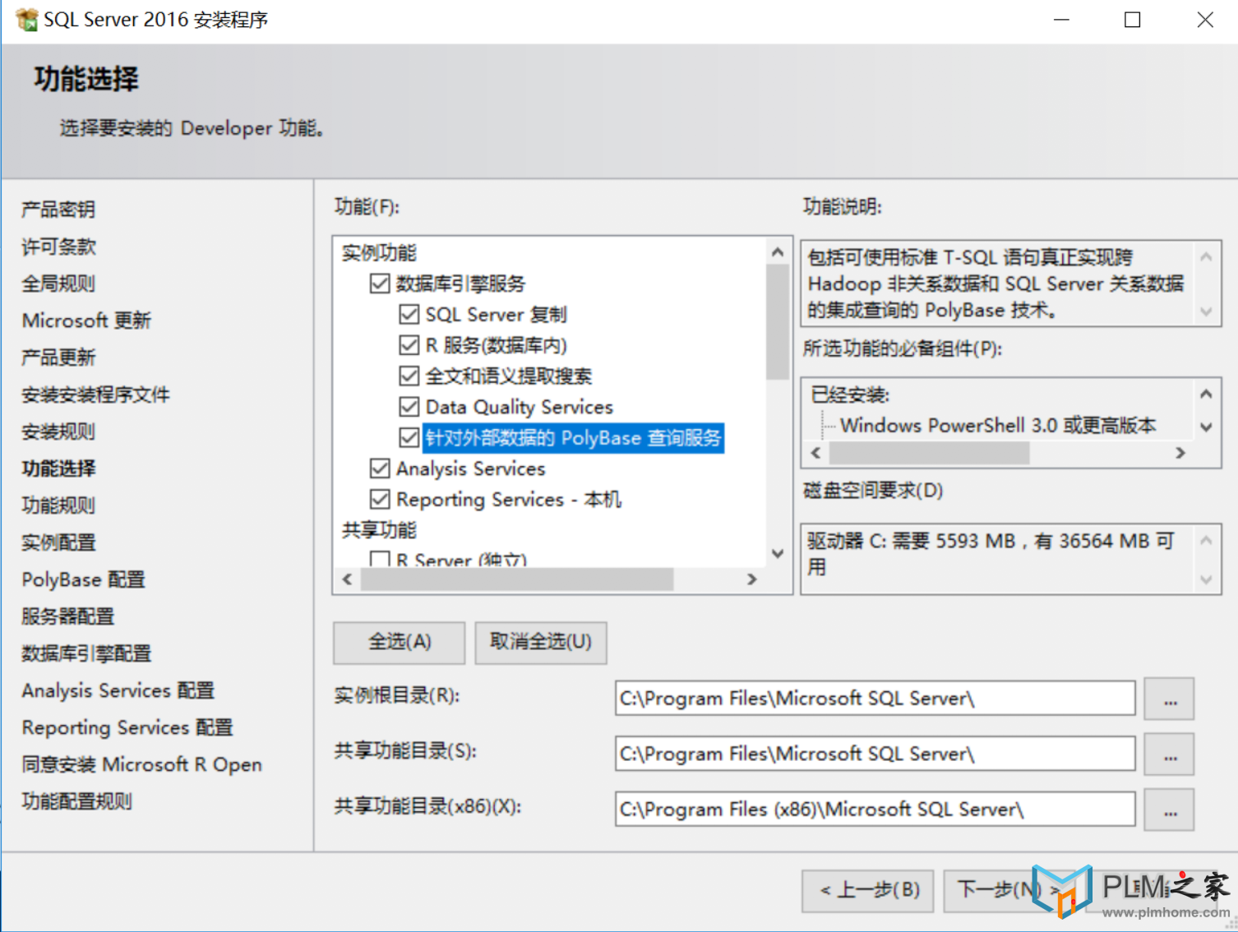The height and width of the screenshot is (932, 1238).
Task: Select Reporting Services 配置 step
Action: point(127,727)
